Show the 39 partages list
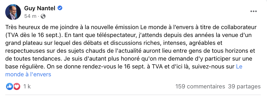Viewport: 267px width, 96px height. point(244,87)
